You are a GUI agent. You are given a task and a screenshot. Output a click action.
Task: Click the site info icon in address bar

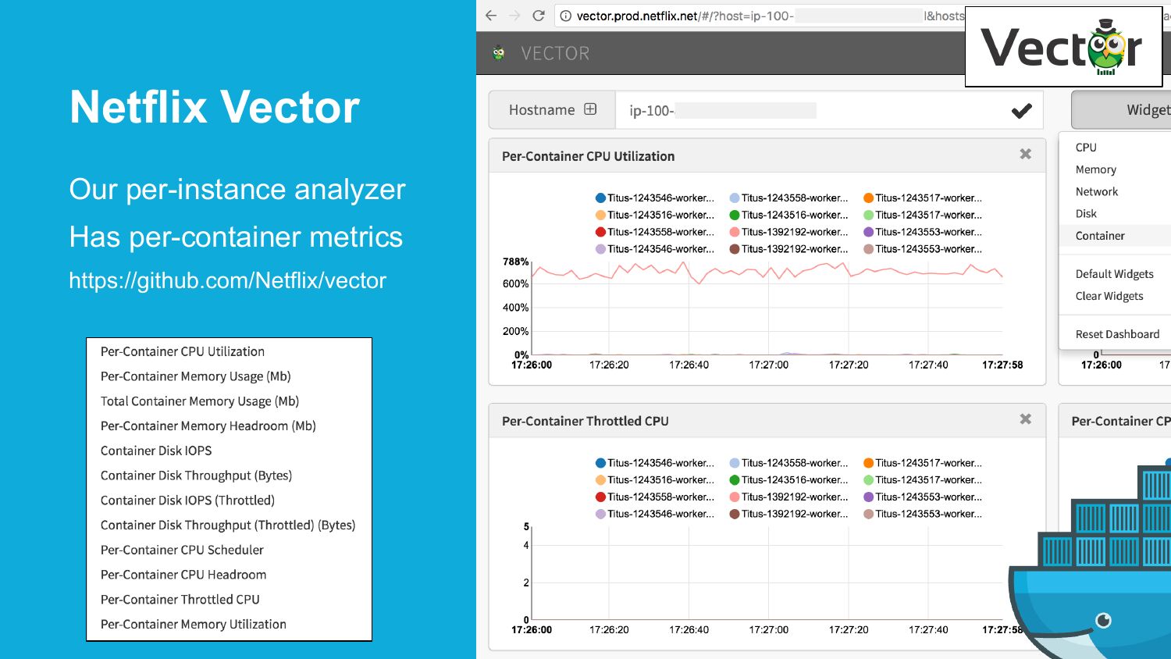pos(566,16)
